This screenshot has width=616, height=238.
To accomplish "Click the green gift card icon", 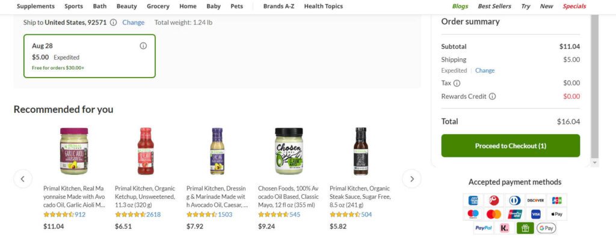I will click(525, 228).
